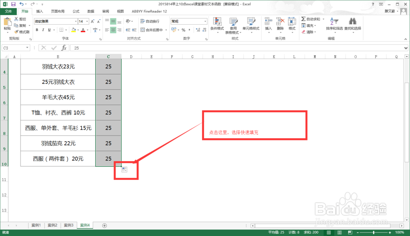The image size is (410, 236).
Task: Toggle align left
Action: (x=107, y=30)
